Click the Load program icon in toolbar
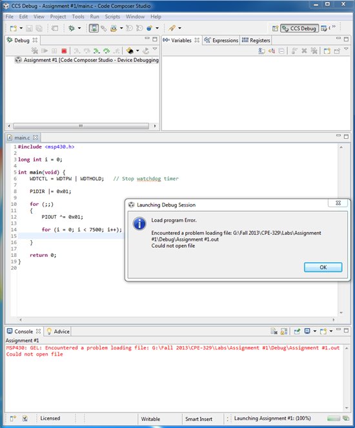The image size is (355, 428). pyautogui.click(x=114, y=28)
